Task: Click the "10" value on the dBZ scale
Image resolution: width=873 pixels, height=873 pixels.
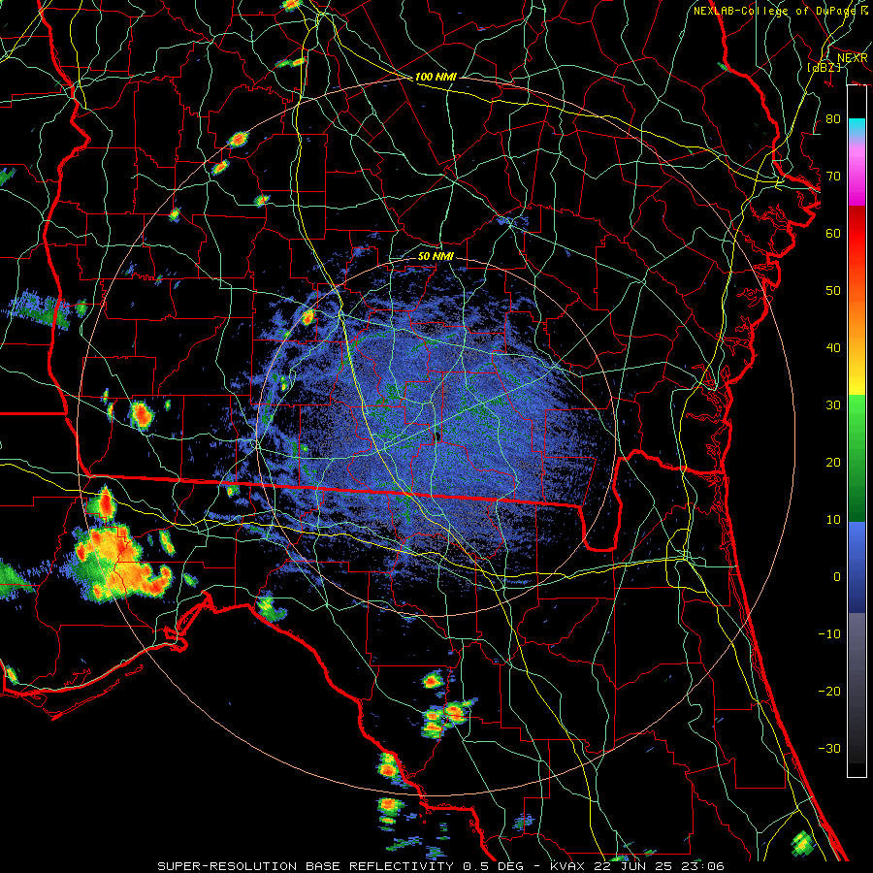Action: pyautogui.click(x=833, y=520)
